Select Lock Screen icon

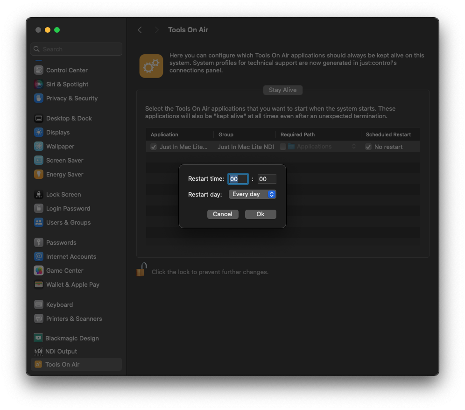(39, 195)
